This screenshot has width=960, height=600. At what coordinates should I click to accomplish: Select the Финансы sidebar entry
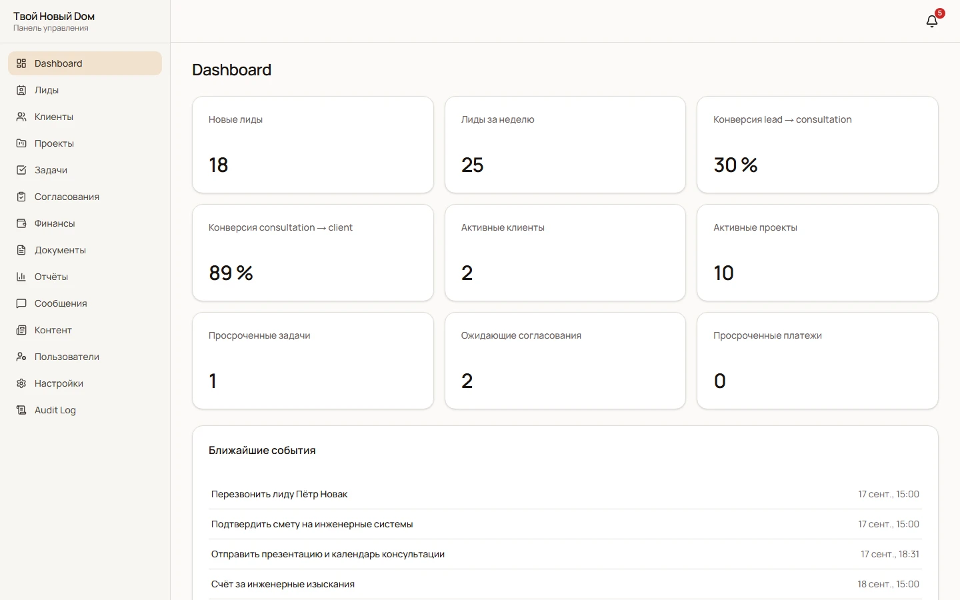[x=85, y=223]
